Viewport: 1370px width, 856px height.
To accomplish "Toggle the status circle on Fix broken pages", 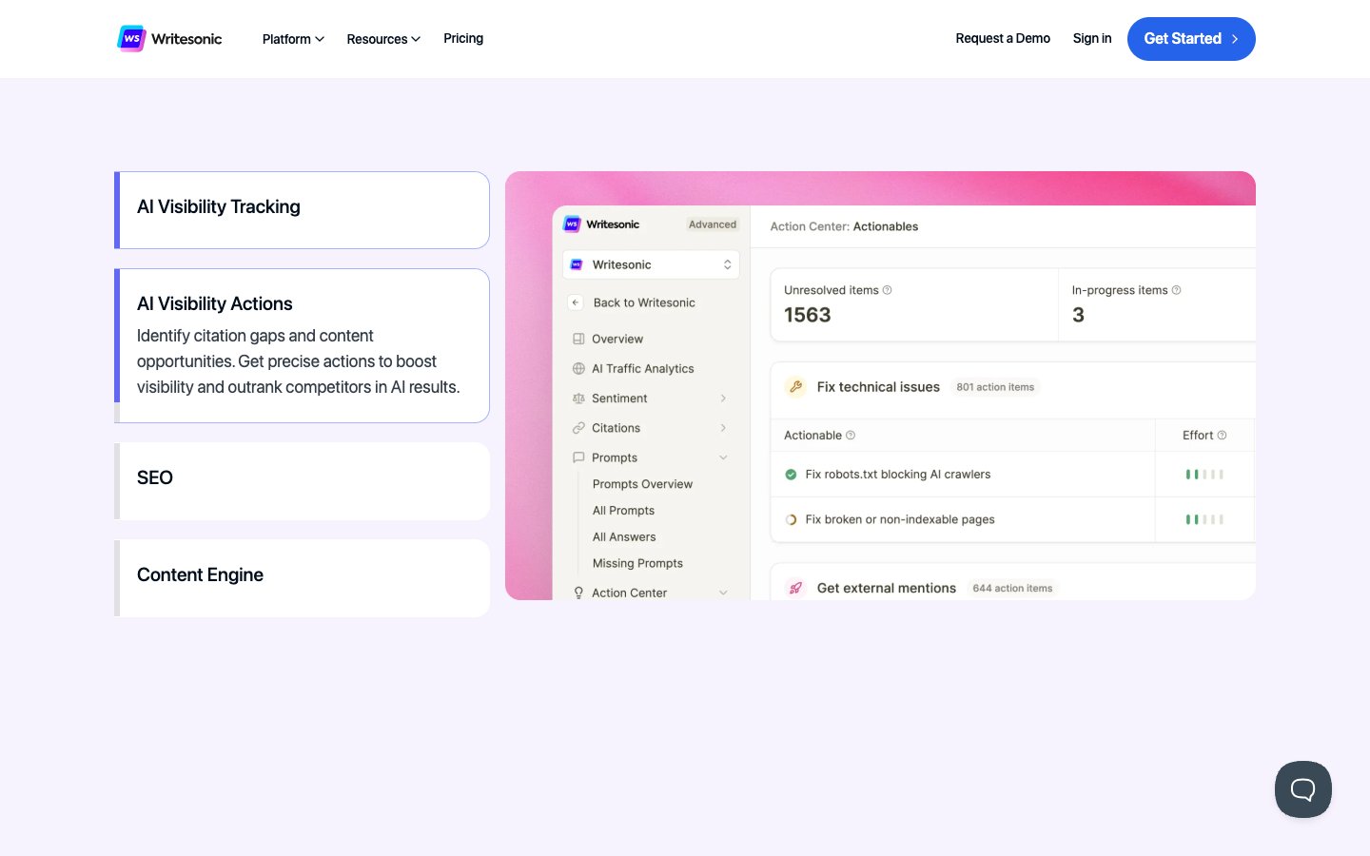I will click(x=791, y=520).
